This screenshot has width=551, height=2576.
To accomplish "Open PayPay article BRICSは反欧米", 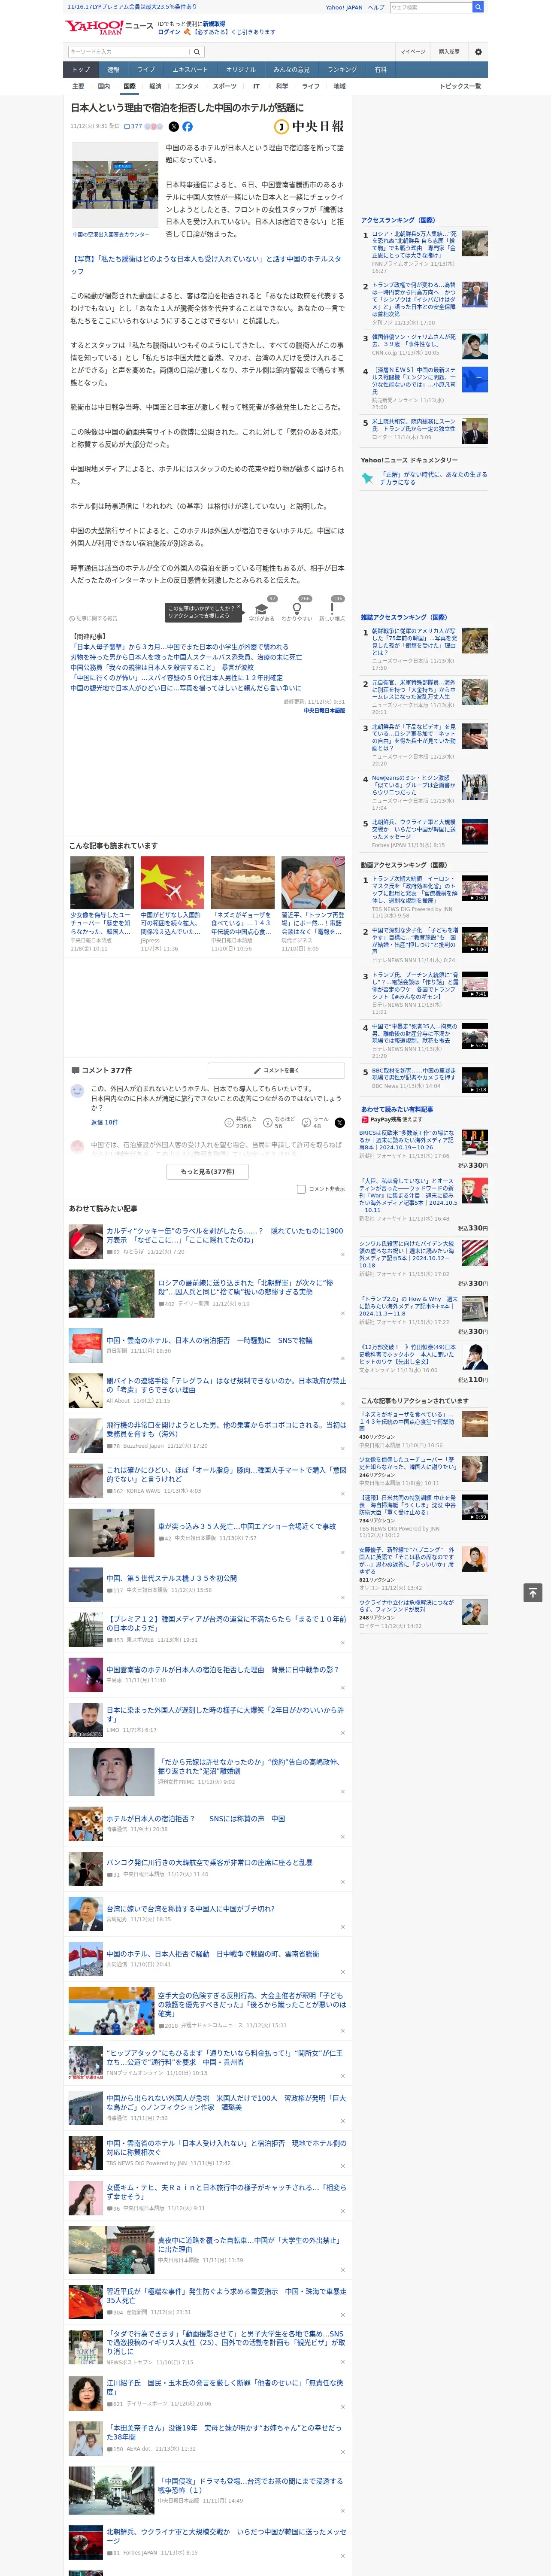I will pos(407,1140).
